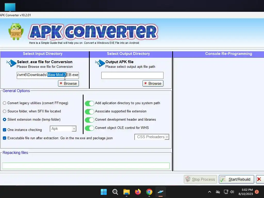
Task: Open taskbar Search
Action: click(x=115, y=192)
